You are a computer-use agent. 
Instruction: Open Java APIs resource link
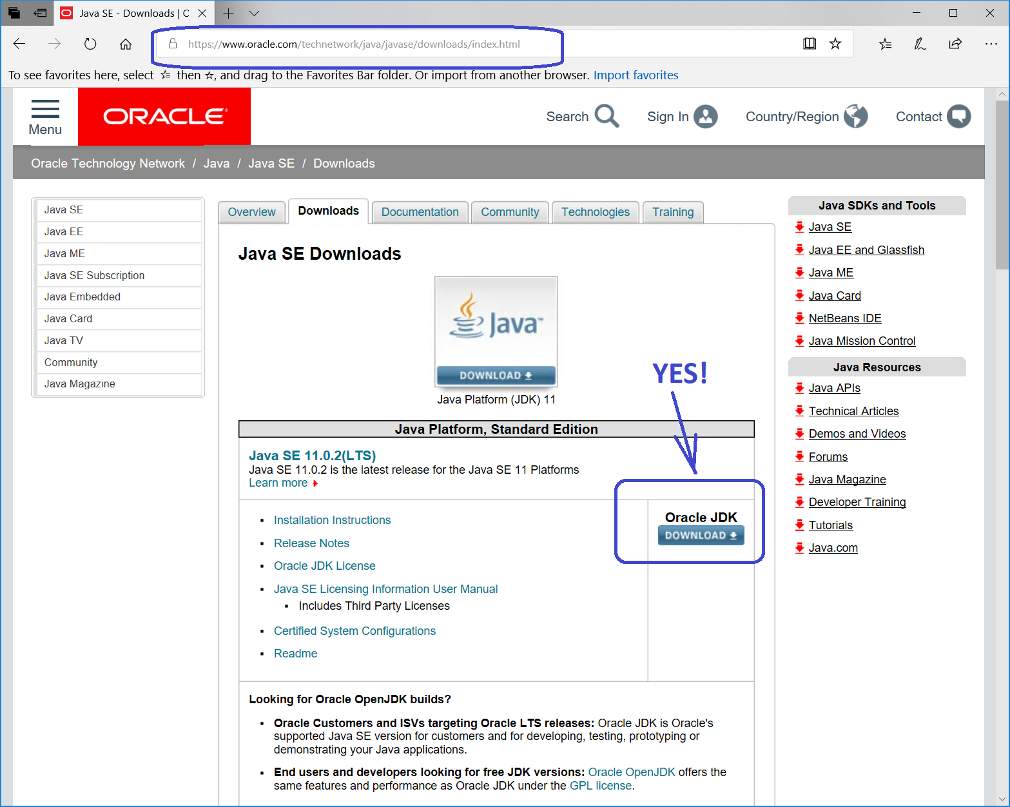coord(834,387)
